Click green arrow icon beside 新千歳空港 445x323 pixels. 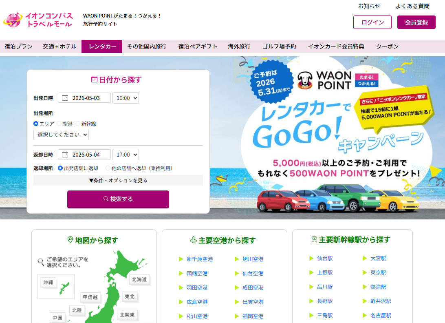(181, 259)
